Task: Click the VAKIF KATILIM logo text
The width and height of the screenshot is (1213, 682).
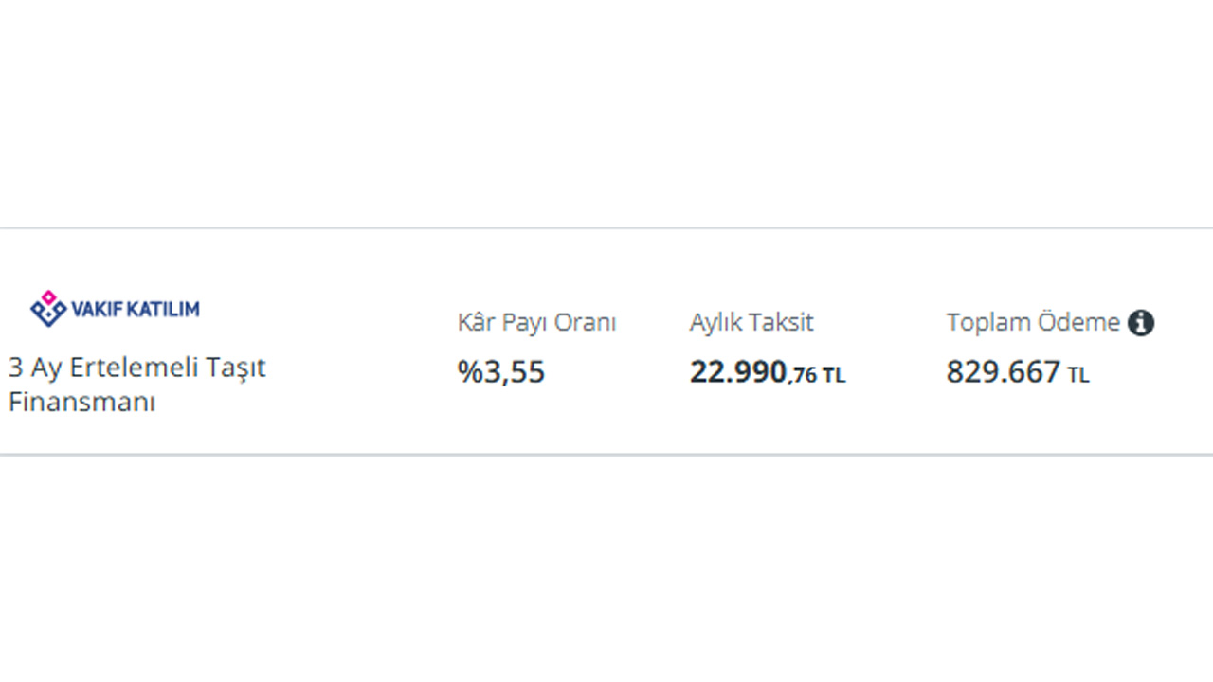Action: click(x=135, y=309)
